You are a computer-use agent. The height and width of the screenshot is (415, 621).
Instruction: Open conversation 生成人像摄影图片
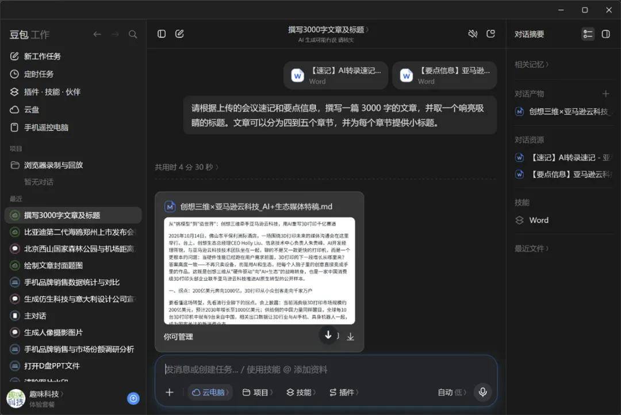coord(73,333)
